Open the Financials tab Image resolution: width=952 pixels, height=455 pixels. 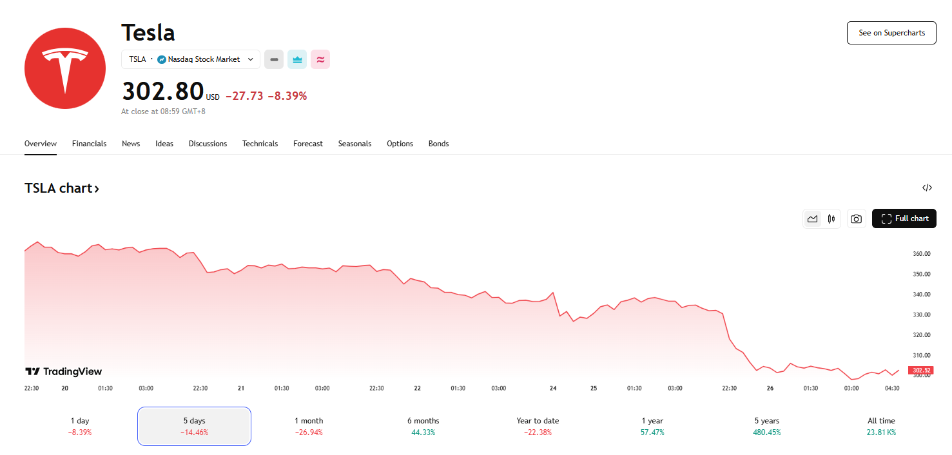[89, 144]
